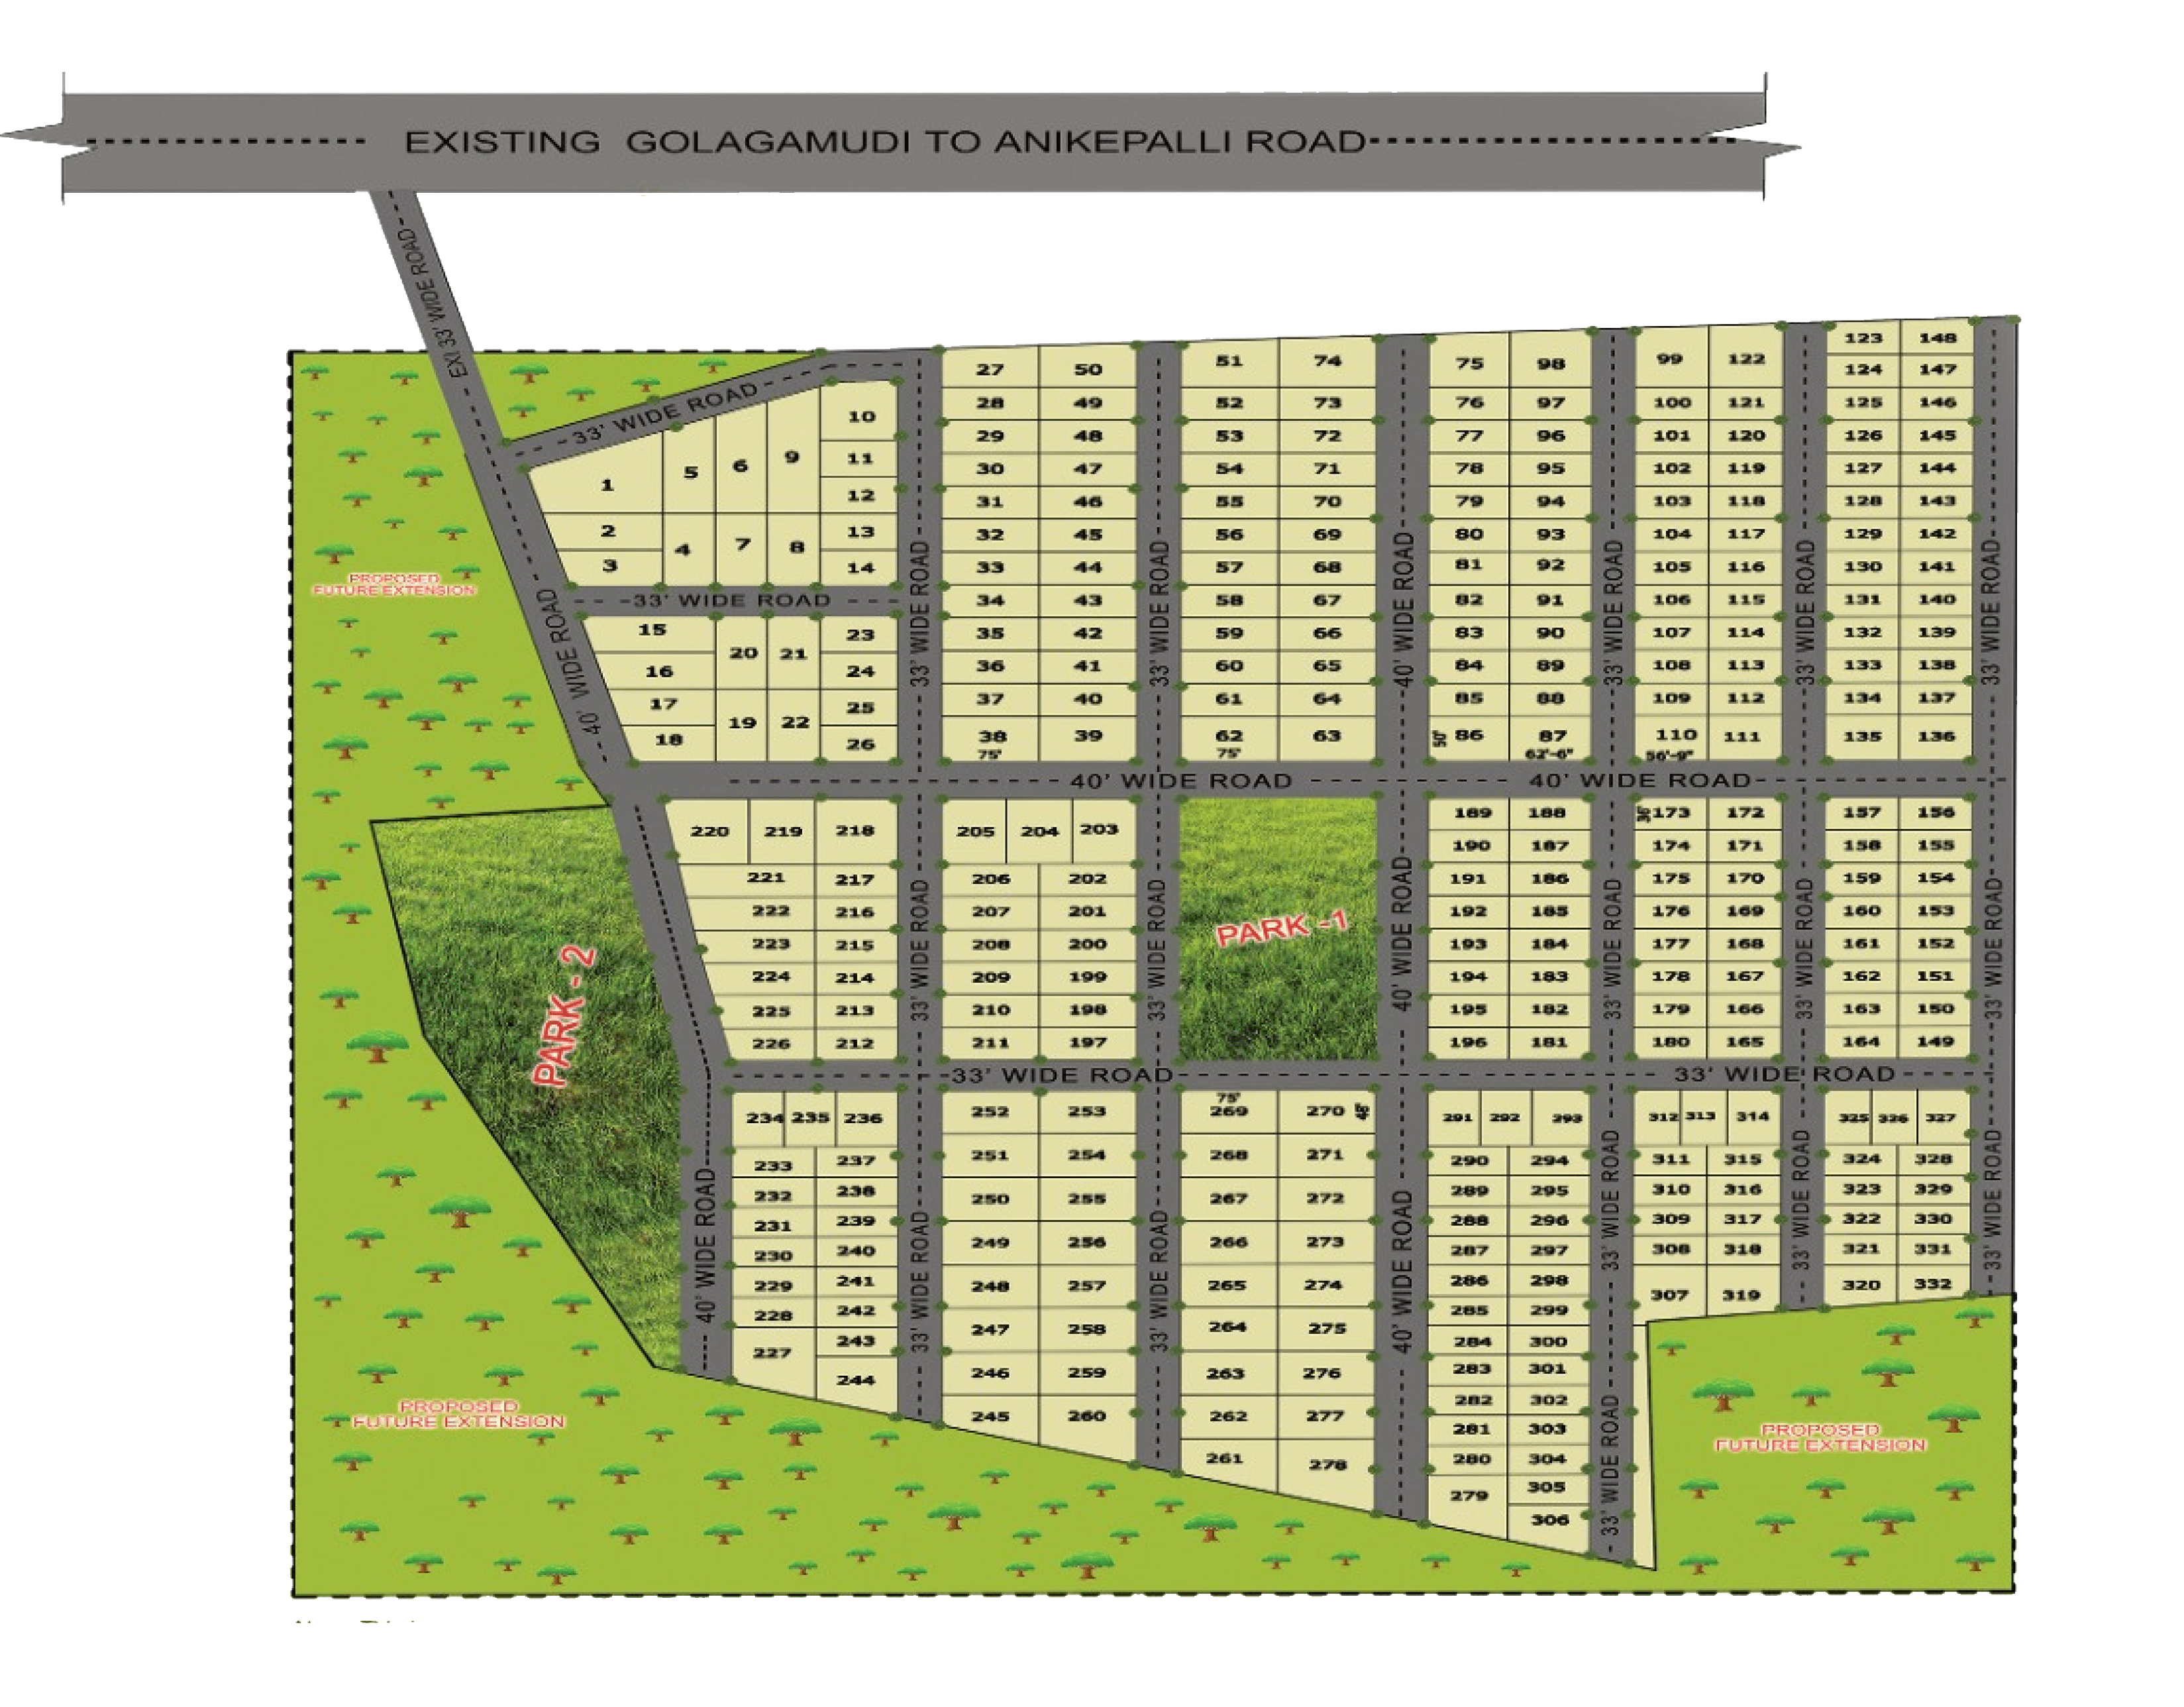
Task: Click plot number 1
Action: click(x=606, y=486)
